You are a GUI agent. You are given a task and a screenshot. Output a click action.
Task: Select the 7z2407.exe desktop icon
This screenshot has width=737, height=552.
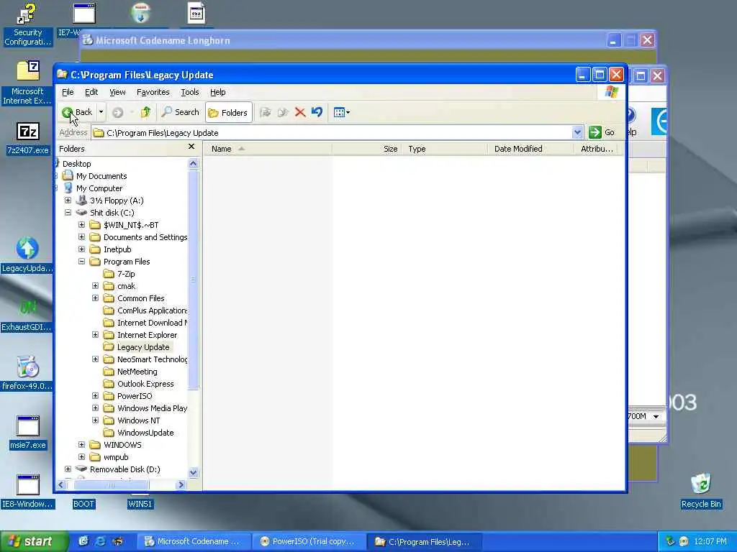28,139
